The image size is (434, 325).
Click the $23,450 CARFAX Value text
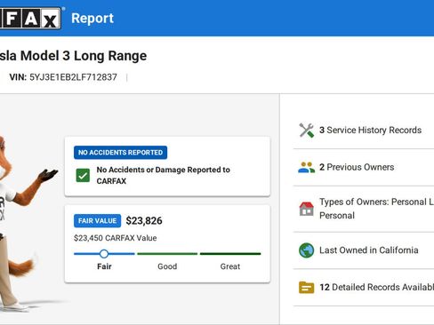tap(116, 238)
